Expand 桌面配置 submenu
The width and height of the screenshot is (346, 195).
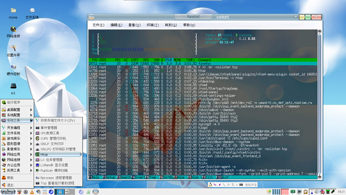(x=17, y=110)
